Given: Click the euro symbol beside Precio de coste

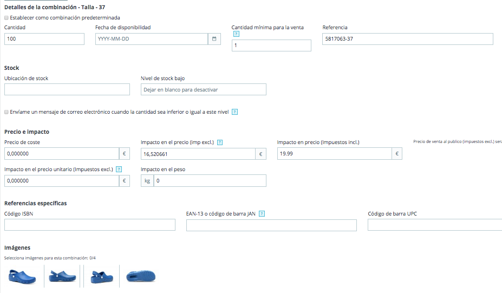Looking at the screenshot, I should pos(124,154).
